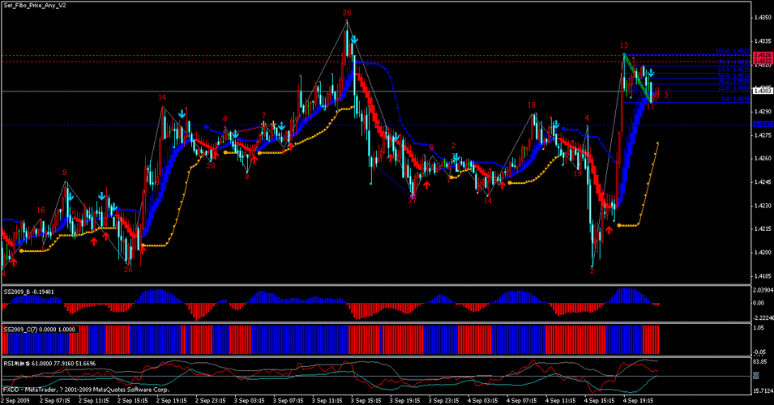Click the cyan down arrow beside peak 26

coord(355,39)
